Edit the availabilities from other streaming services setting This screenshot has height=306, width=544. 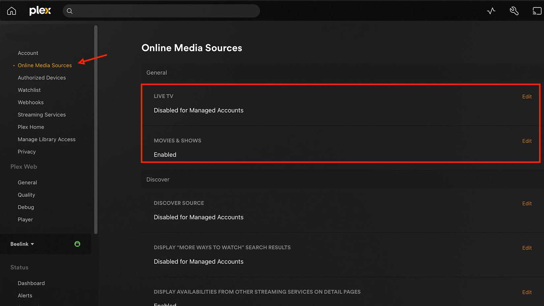[x=527, y=292]
